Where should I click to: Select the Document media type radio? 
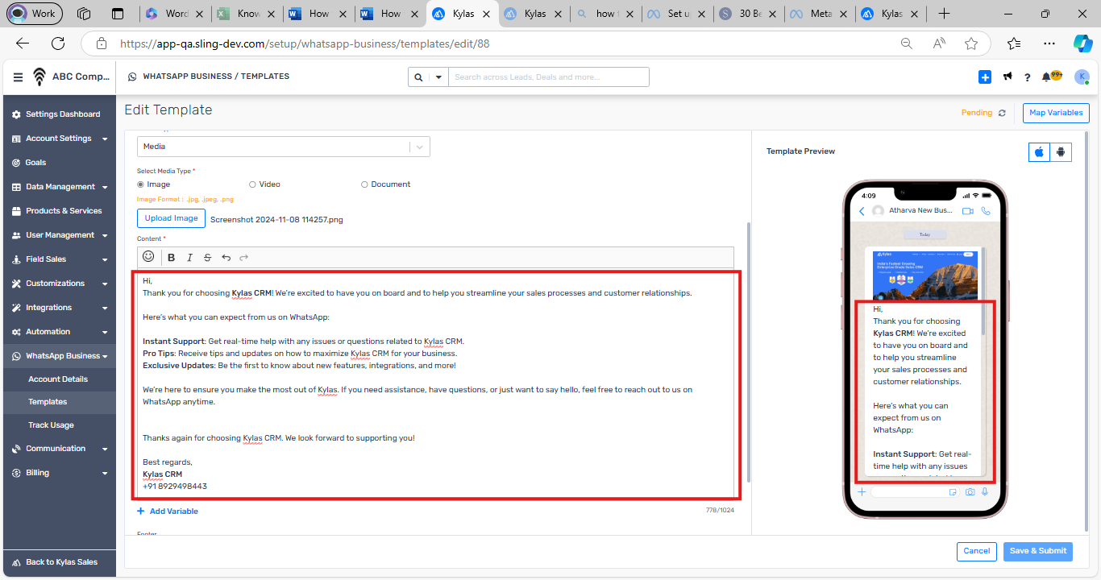coord(364,184)
